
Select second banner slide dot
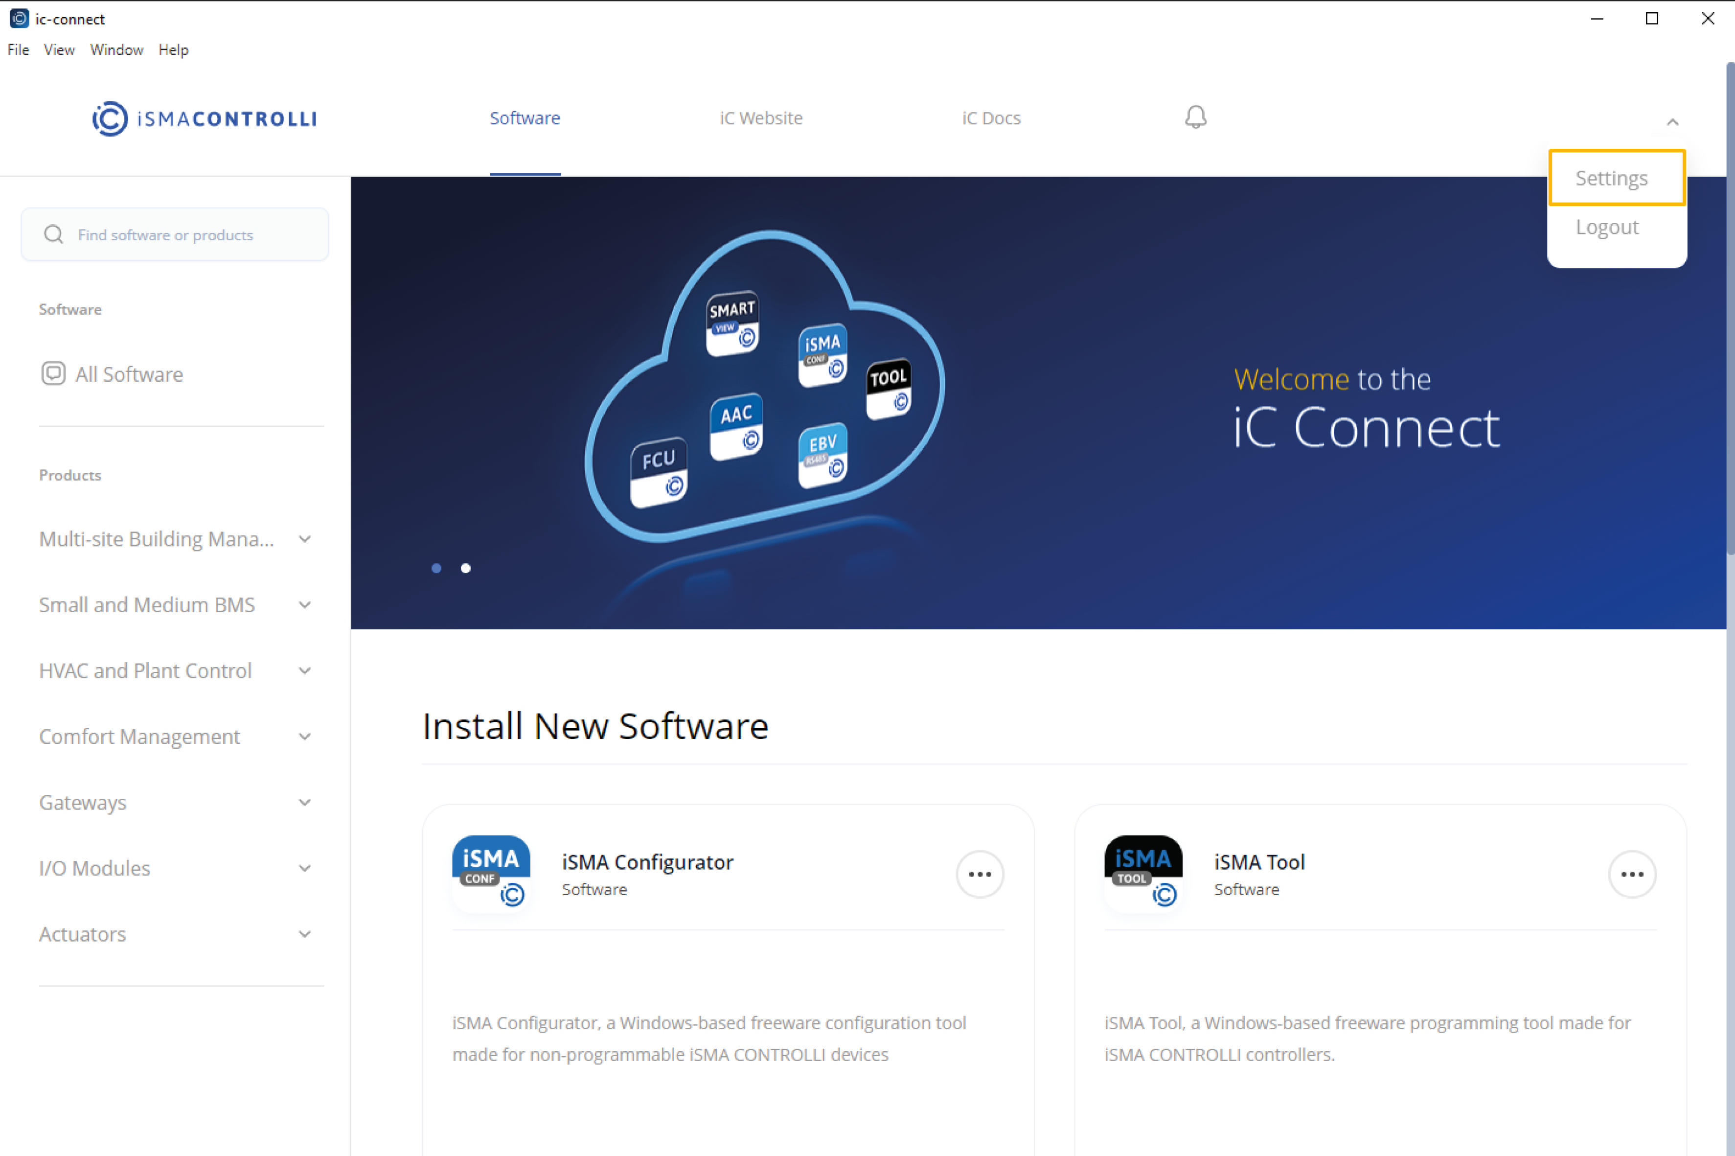465,568
